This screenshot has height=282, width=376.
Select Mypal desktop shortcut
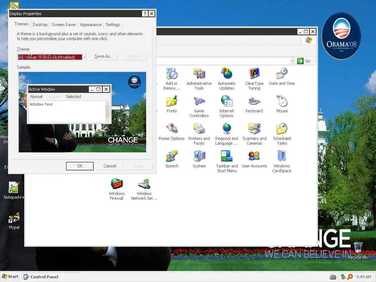[x=14, y=221]
